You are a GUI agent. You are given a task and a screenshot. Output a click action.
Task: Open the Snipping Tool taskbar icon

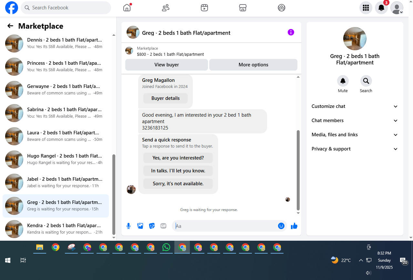click(71, 247)
